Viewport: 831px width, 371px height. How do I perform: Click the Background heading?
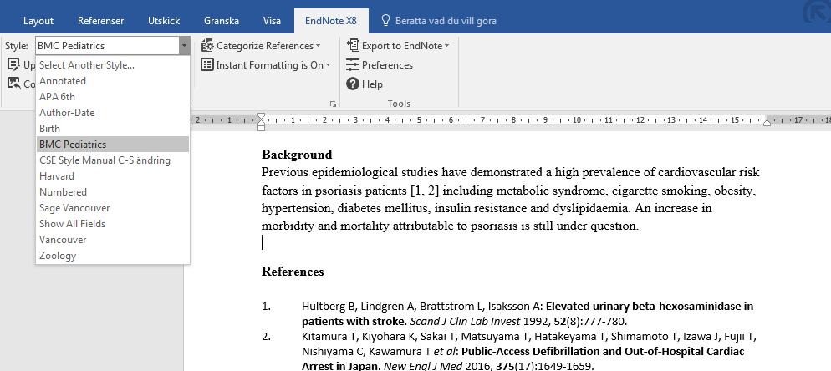pyautogui.click(x=297, y=155)
